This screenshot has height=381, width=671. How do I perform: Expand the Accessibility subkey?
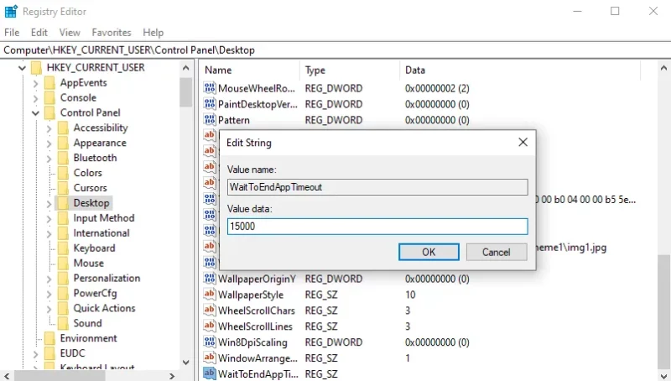[49, 128]
